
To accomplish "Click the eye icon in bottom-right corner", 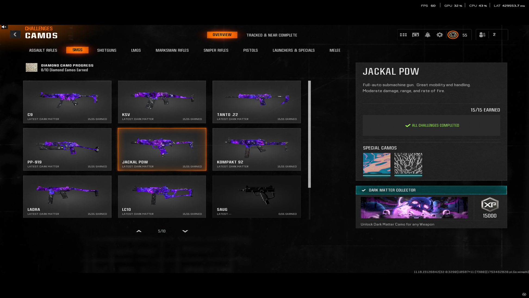I will coord(524,294).
